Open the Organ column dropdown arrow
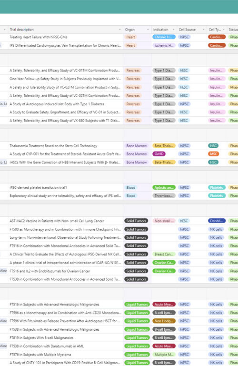The height and width of the screenshot is (366, 238). 148,30
